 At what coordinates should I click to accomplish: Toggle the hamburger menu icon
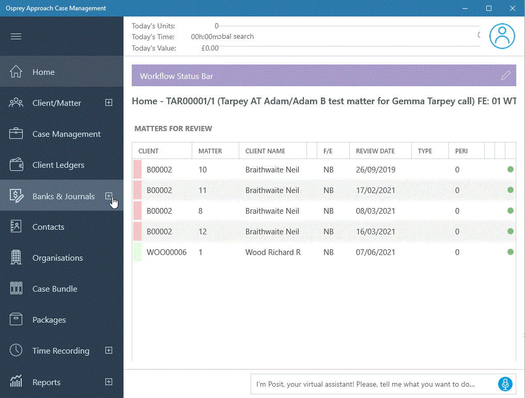pos(16,36)
